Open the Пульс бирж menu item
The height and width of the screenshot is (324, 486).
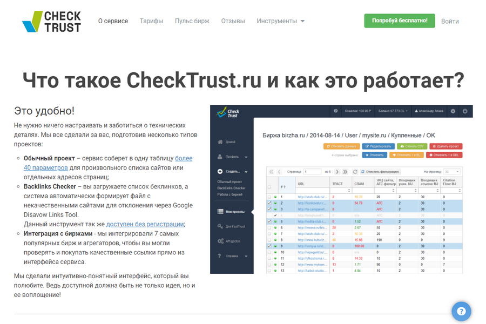point(192,21)
